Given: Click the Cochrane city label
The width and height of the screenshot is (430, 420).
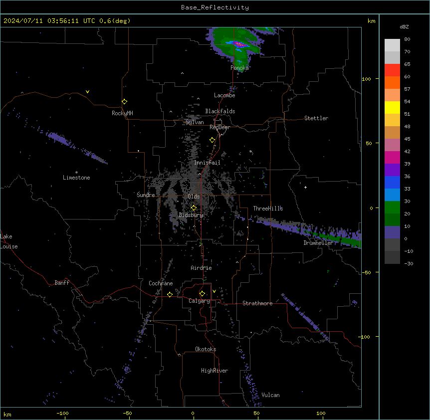Looking at the screenshot, I should pyautogui.click(x=161, y=283).
